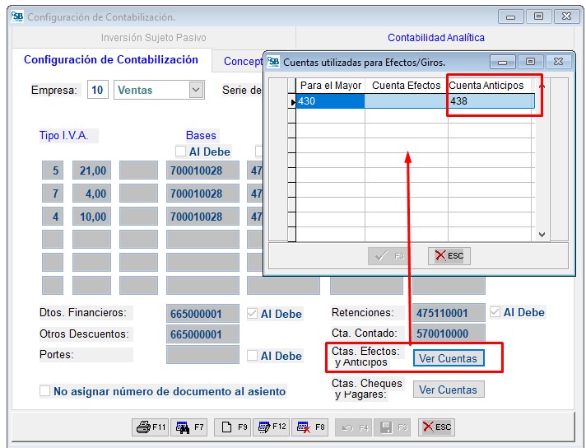The image size is (586, 448).
Task: Click Dtos. Financieros account field 665000001
Action: pyautogui.click(x=202, y=314)
